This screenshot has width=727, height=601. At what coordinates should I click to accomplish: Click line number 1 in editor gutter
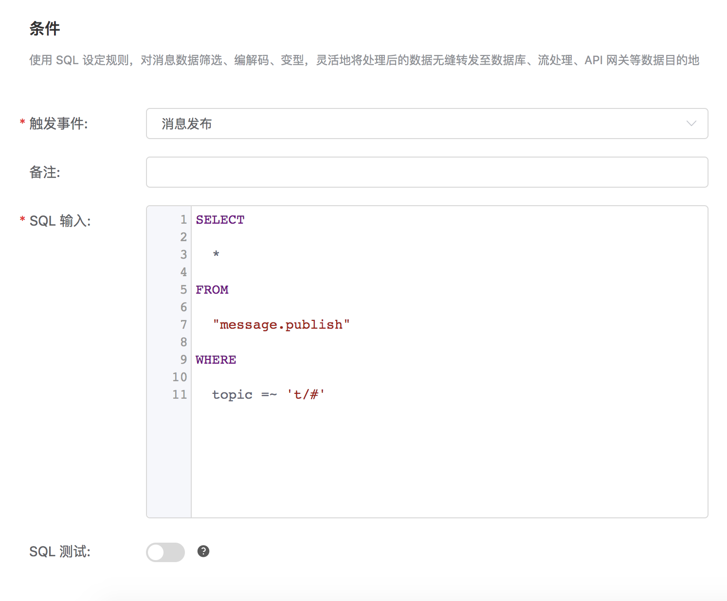tap(183, 220)
